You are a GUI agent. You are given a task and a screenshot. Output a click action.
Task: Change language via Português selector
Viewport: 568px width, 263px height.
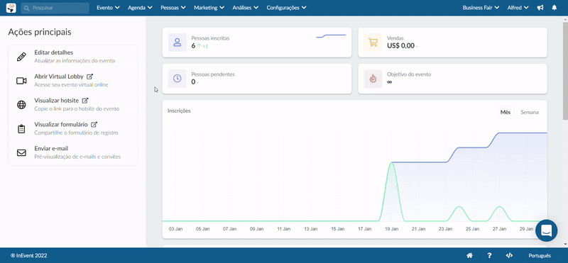pos(540,255)
